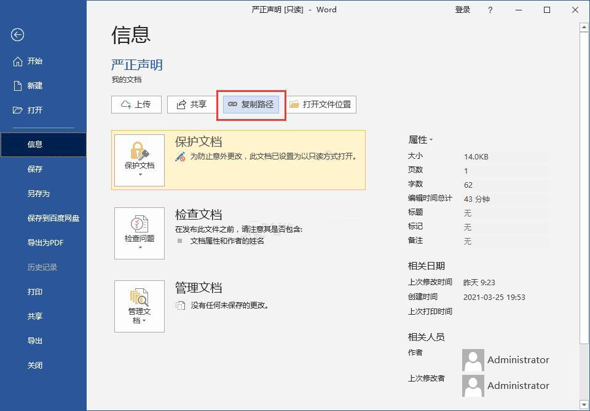Switch to the 信息 tab
The width and height of the screenshot is (590, 411).
click(35, 145)
